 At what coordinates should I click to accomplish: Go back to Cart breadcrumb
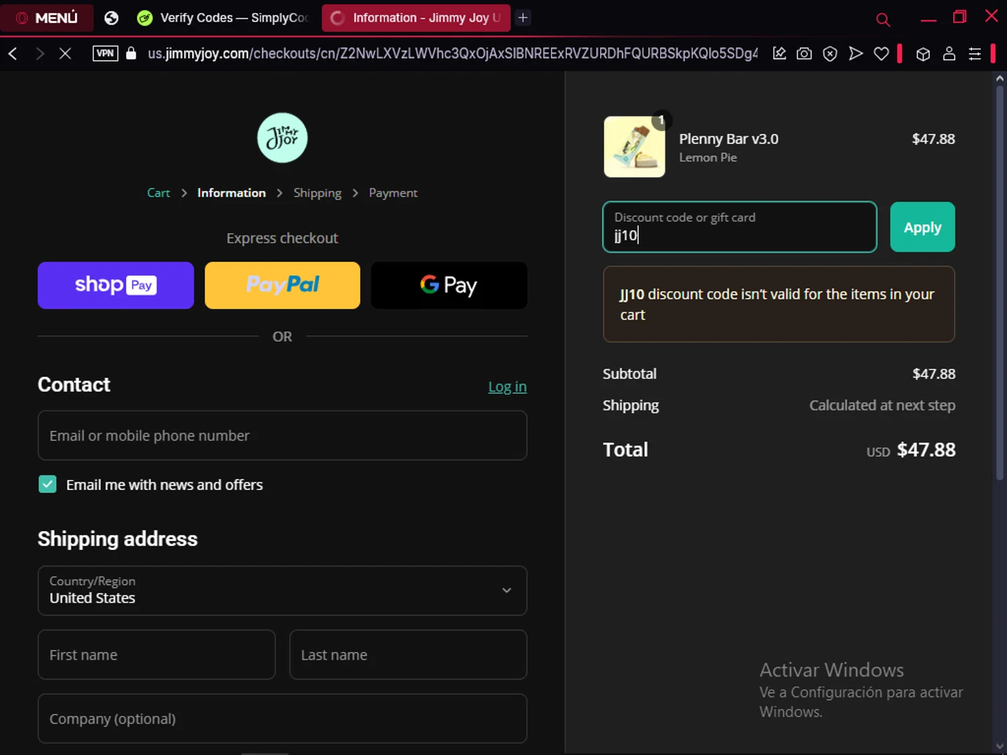click(158, 193)
